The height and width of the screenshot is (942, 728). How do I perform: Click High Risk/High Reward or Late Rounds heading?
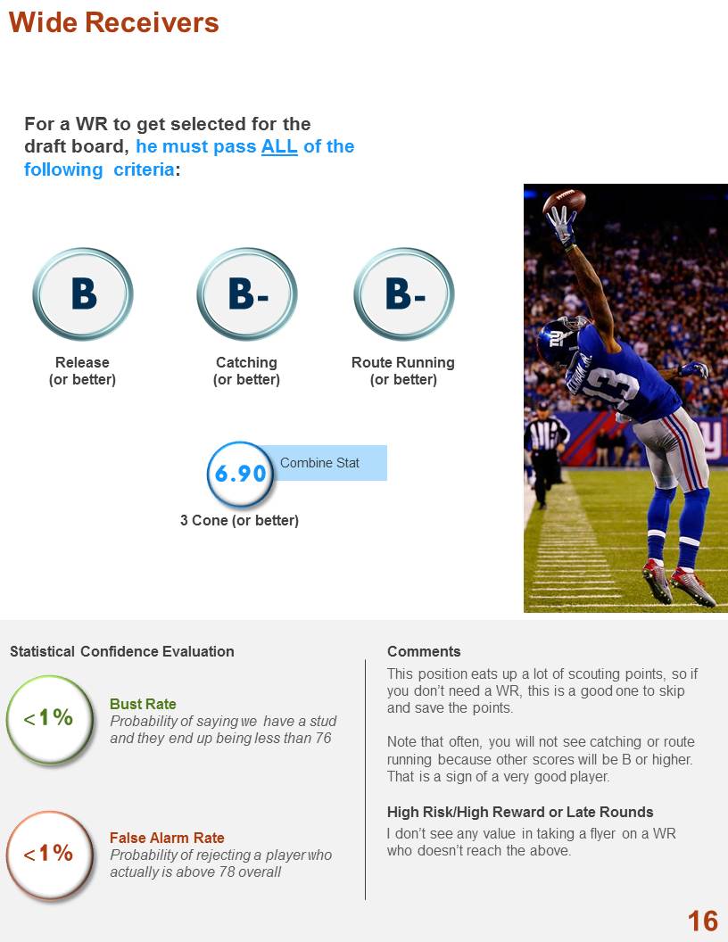coord(520,812)
